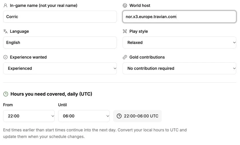Click the Language field containing English
The image size is (240, 145).
(x=60, y=42)
